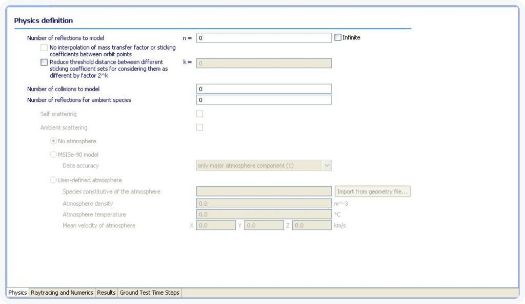Screen dimensions: 525x304
Task: Click the Atmosphere temperature input field
Action: tap(264, 214)
